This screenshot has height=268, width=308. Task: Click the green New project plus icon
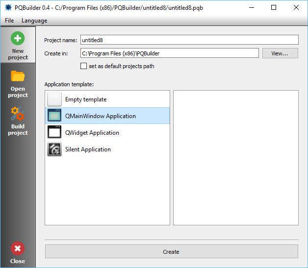[x=18, y=38]
